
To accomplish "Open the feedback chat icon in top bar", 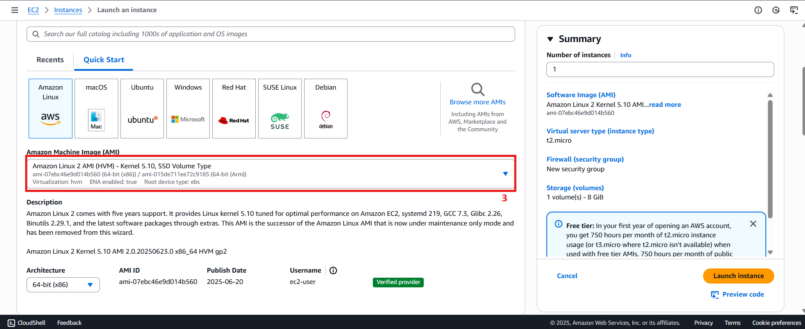I will (x=794, y=10).
